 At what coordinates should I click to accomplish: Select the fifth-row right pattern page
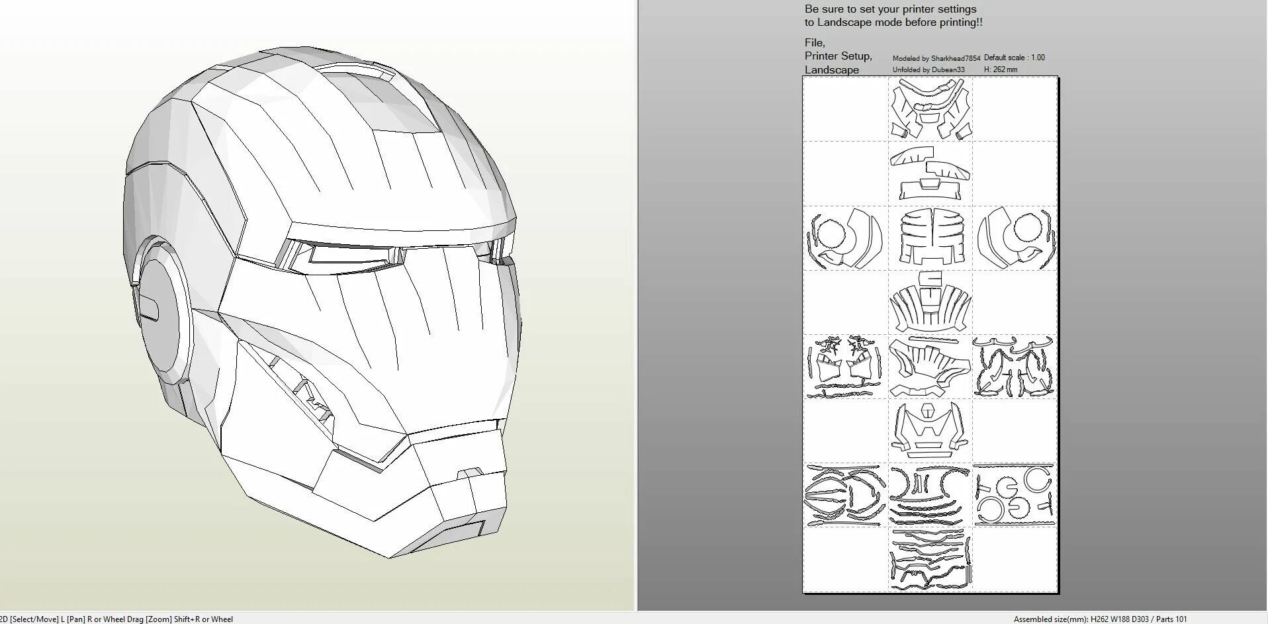coord(1015,367)
